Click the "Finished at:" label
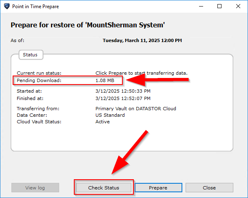 click(x=30, y=98)
